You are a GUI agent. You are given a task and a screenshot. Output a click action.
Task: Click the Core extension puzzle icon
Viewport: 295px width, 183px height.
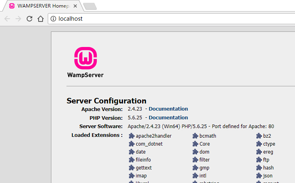[195, 144]
